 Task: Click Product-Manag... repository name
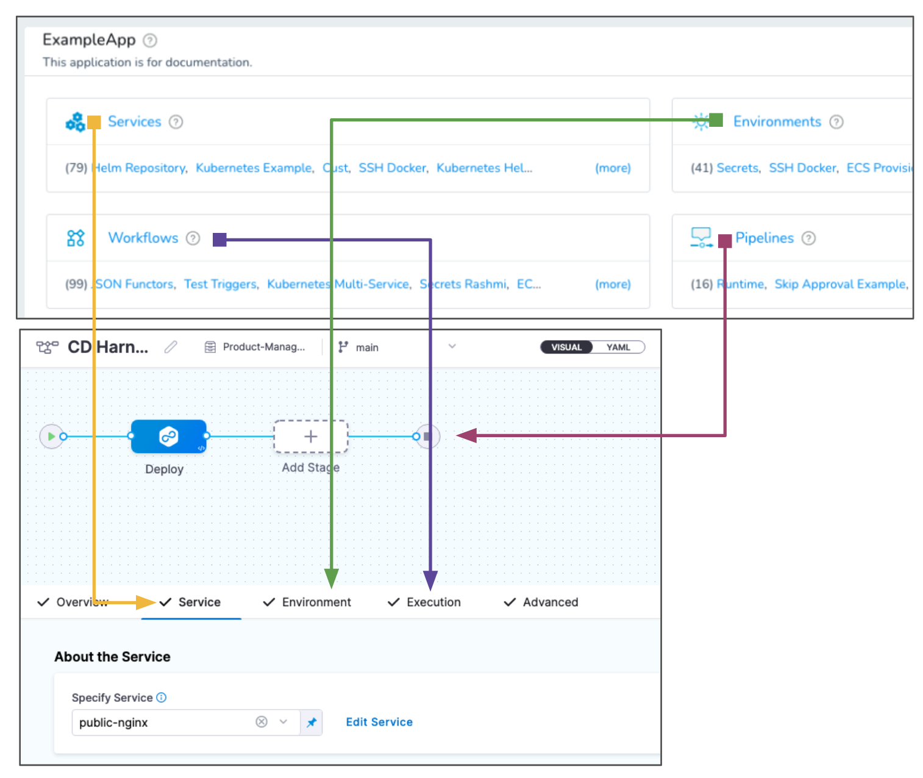click(264, 347)
